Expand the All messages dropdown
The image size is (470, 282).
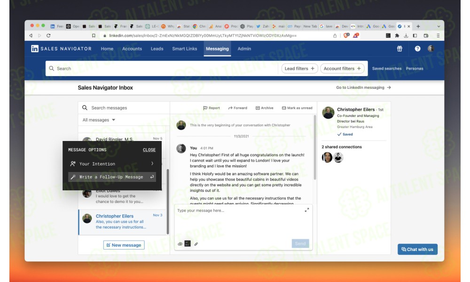99,120
